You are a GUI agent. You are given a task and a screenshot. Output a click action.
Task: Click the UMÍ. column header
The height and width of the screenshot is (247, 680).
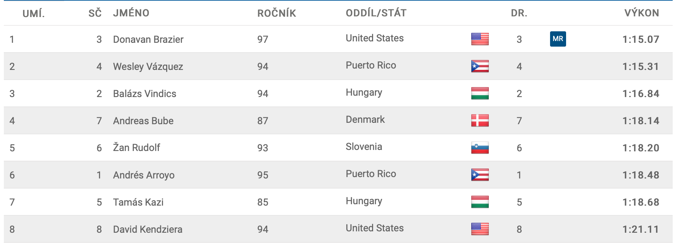pyautogui.click(x=33, y=13)
